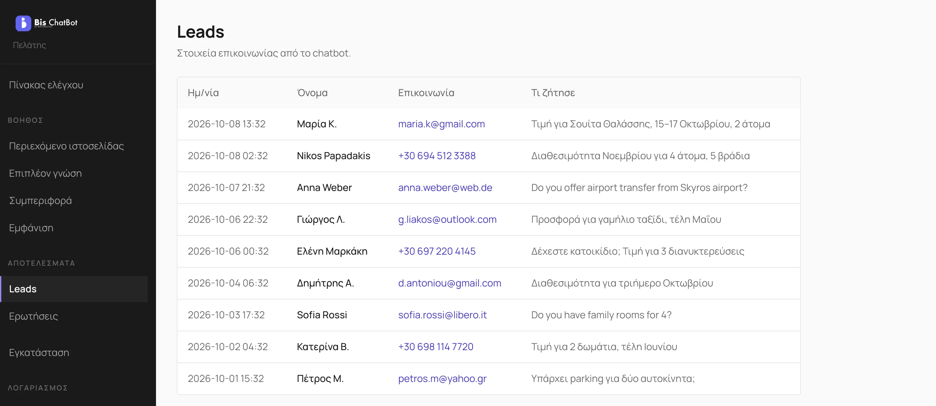Click phone +30 694 512 3388

point(437,156)
